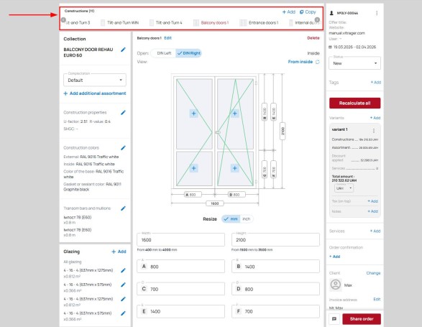
Task: Switch to the Tilt-and-Turn 4 tab
Action: [x=166, y=22]
